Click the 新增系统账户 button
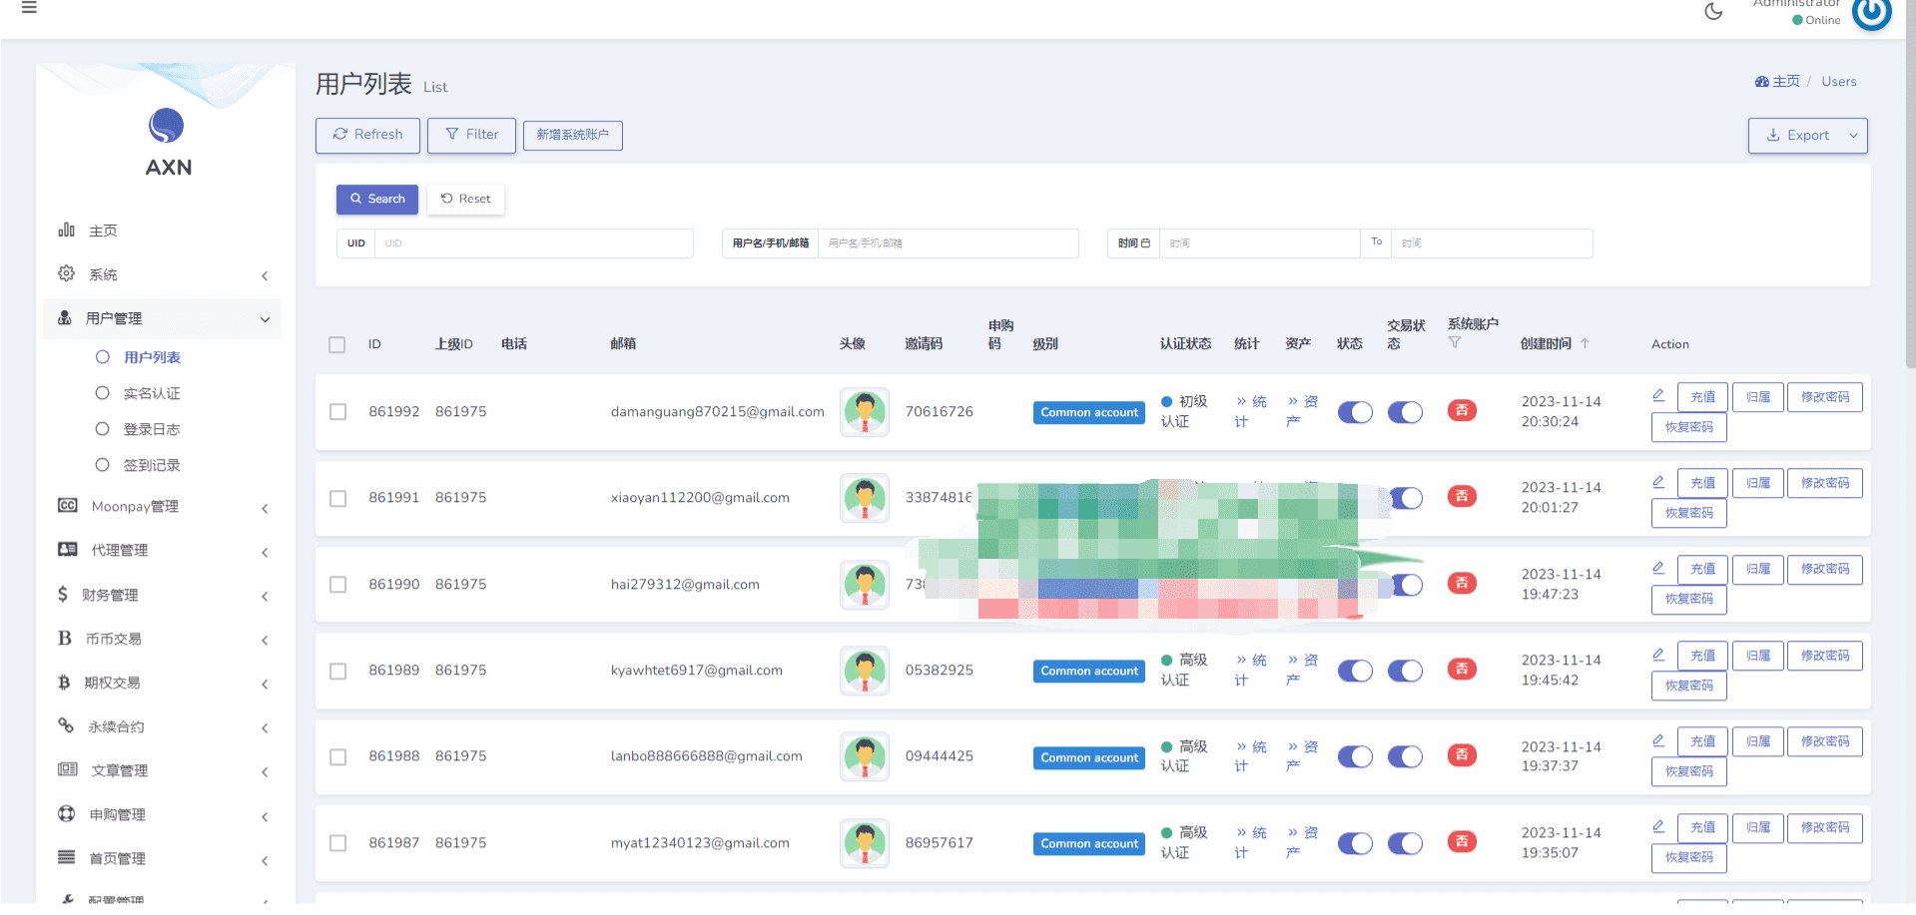The height and width of the screenshot is (915, 1916). coord(573,135)
